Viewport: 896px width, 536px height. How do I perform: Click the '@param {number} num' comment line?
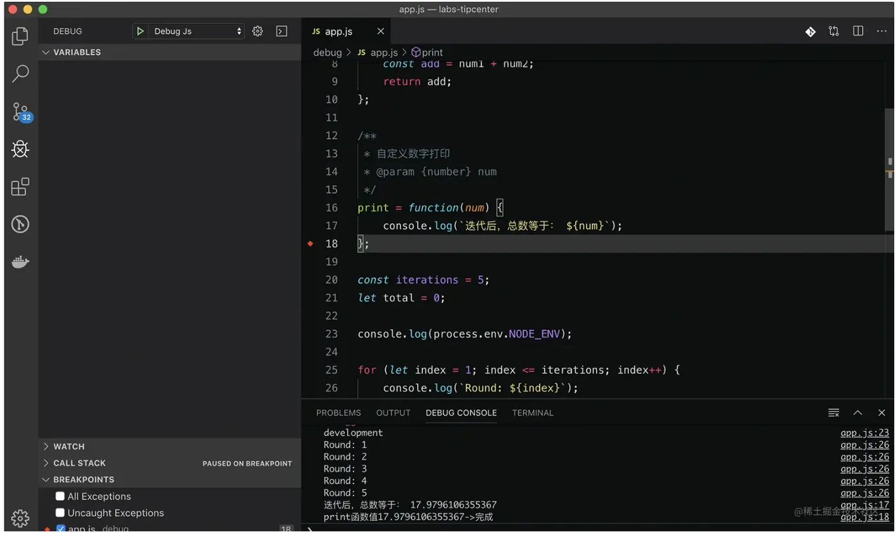[430, 172]
